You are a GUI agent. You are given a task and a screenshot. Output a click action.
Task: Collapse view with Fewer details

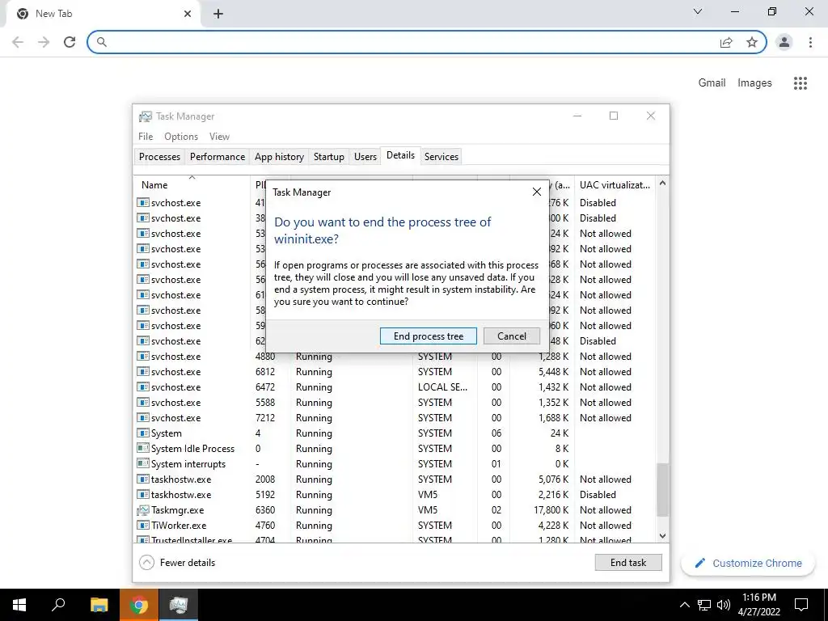coord(177,563)
